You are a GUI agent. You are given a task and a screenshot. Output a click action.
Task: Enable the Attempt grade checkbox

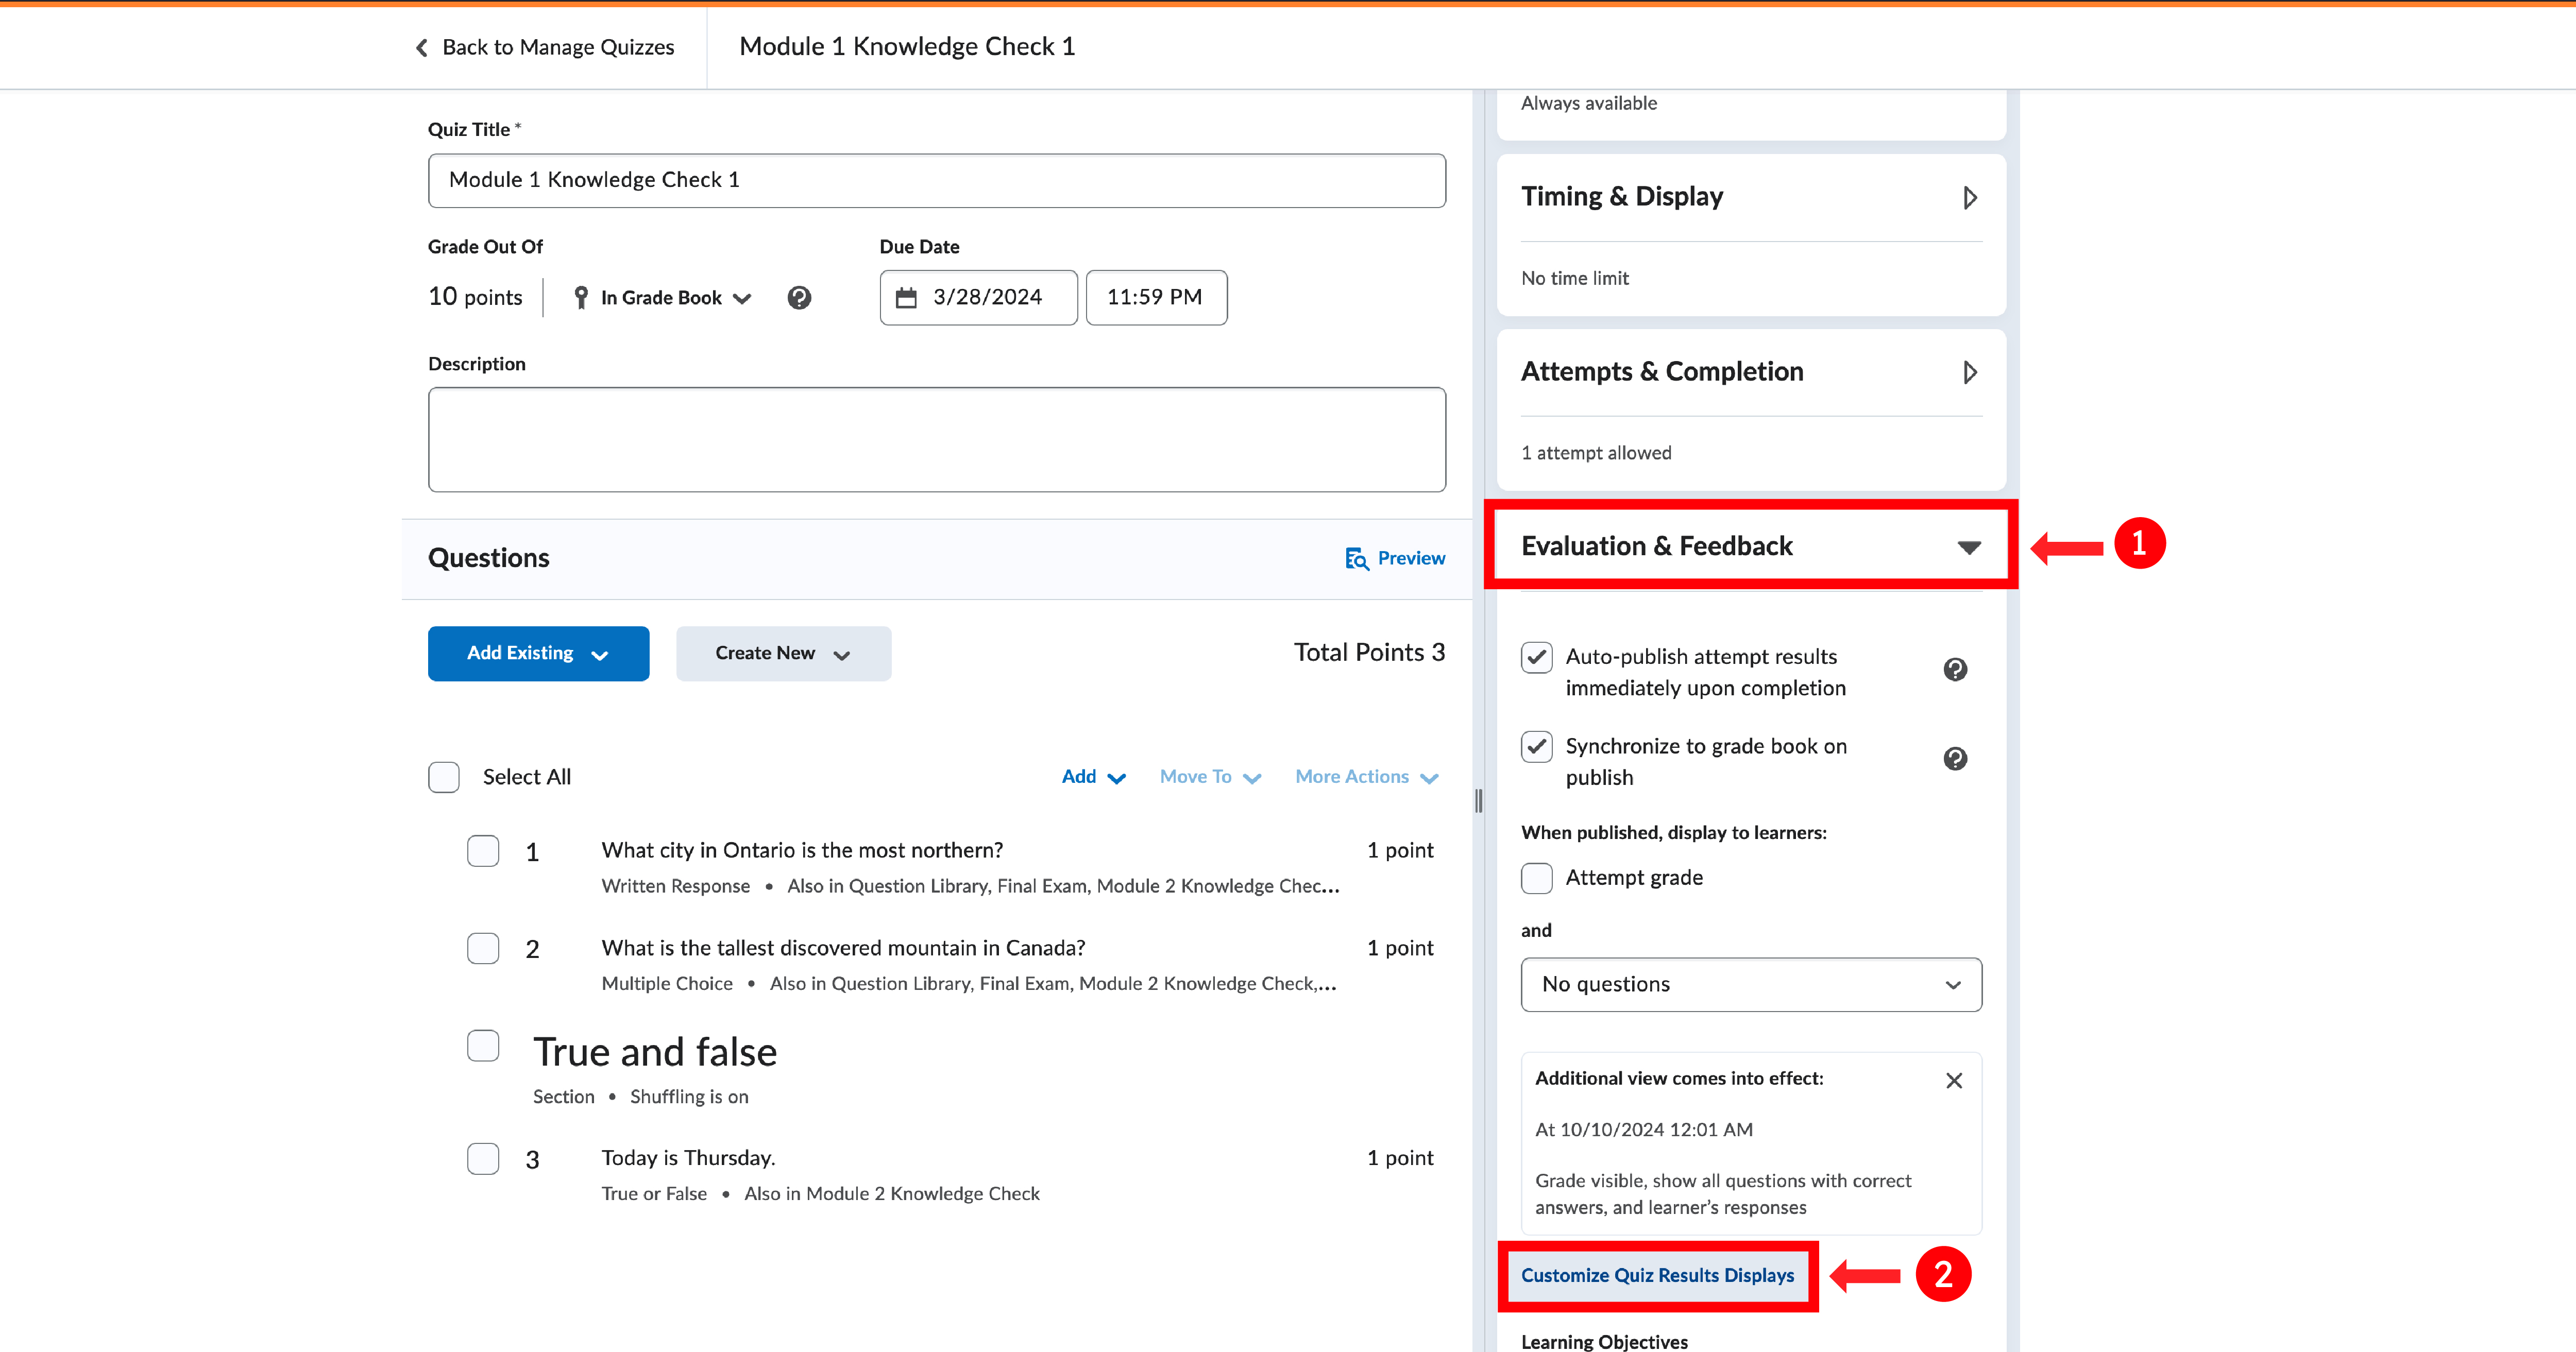click(x=1537, y=878)
